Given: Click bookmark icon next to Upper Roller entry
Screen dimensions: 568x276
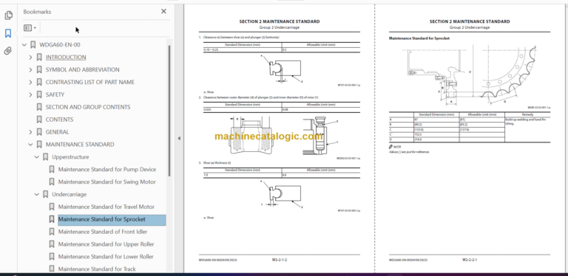Looking at the screenshot, I should point(52,244).
